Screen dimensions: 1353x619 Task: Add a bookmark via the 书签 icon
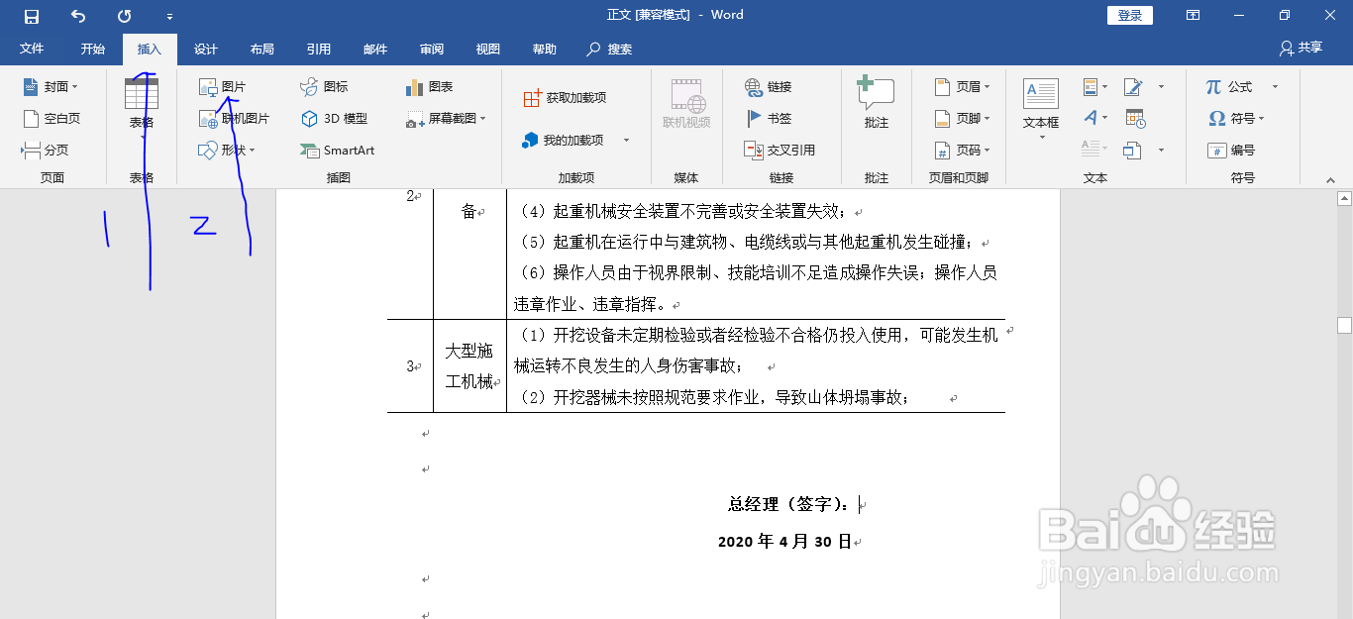[773, 118]
